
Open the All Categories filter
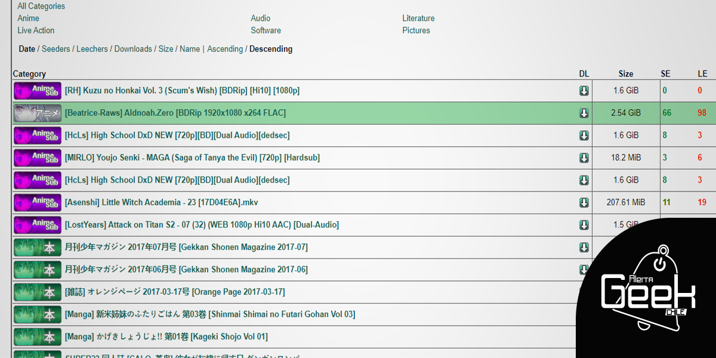pyautogui.click(x=41, y=6)
